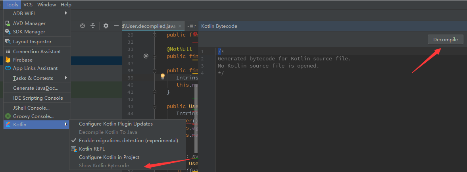Open project panel settings gear
Viewport: 467px width, 172px height.
[106, 26]
